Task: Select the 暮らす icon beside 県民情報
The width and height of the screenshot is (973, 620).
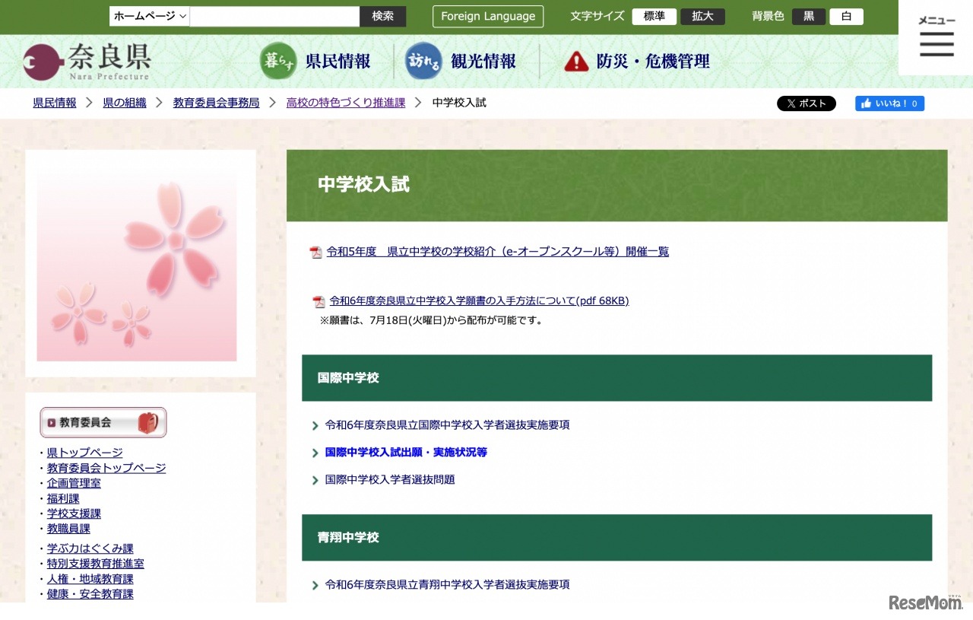Action: pyautogui.click(x=278, y=60)
